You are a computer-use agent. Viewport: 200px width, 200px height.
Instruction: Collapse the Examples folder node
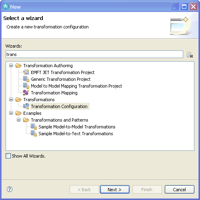(11, 113)
